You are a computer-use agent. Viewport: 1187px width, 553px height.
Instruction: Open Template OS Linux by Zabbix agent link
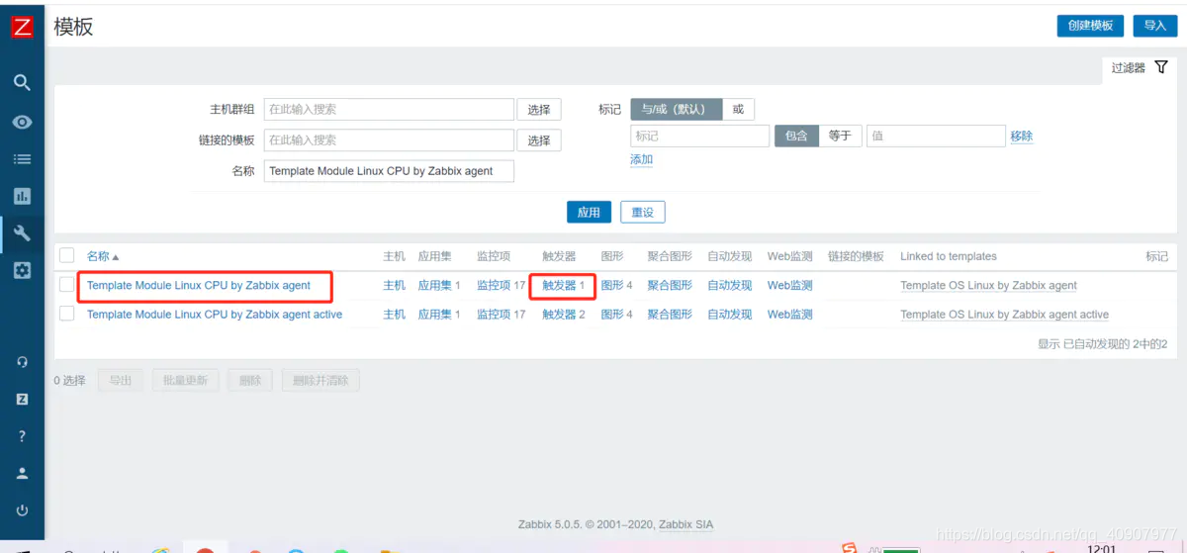[988, 285]
